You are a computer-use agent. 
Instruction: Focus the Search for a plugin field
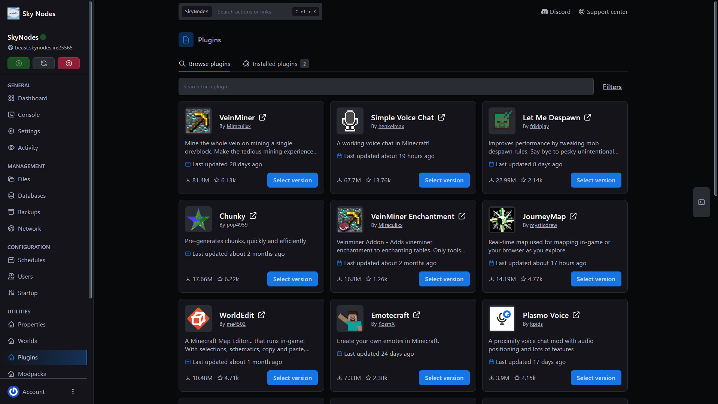pos(386,86)
